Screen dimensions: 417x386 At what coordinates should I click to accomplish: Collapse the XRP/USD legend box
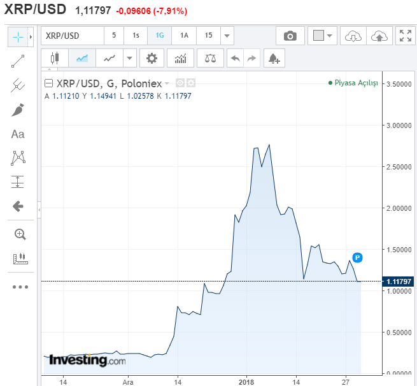[x=48, y=83]
